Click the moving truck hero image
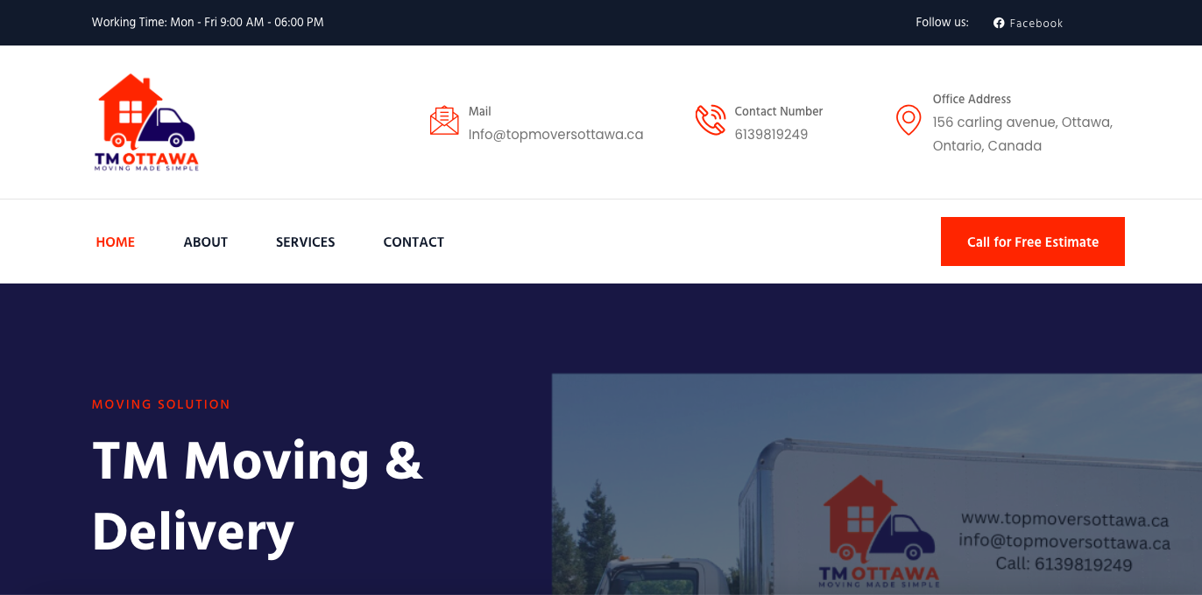This screenshot has height=595, width=1202. (x=877, y=484)
